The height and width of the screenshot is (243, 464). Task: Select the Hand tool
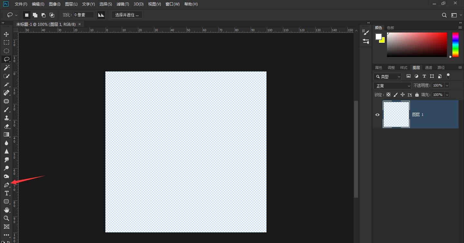click(6, 210)
